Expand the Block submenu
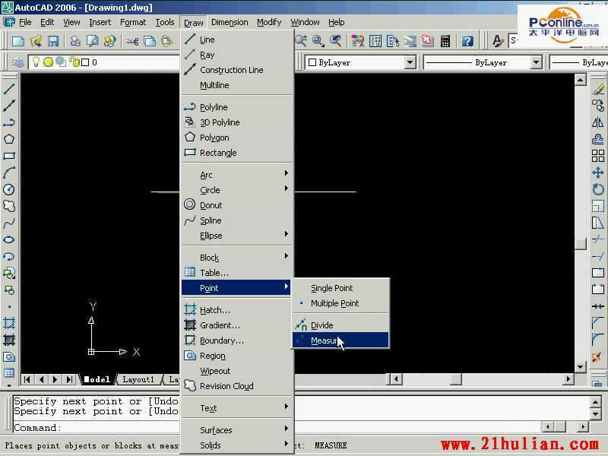Viewport: 608px width, 456px height. [x=236, y=258]
